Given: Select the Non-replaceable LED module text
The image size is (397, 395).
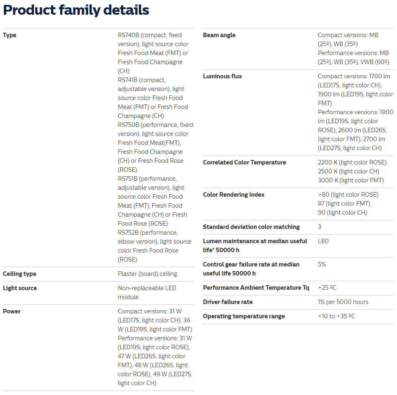Looking at the screenshot, I should pos(147,293).
